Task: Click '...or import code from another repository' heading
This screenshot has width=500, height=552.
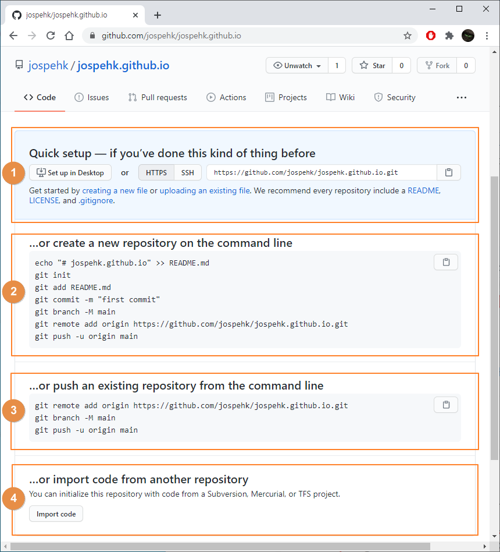Action: point(139,479)
